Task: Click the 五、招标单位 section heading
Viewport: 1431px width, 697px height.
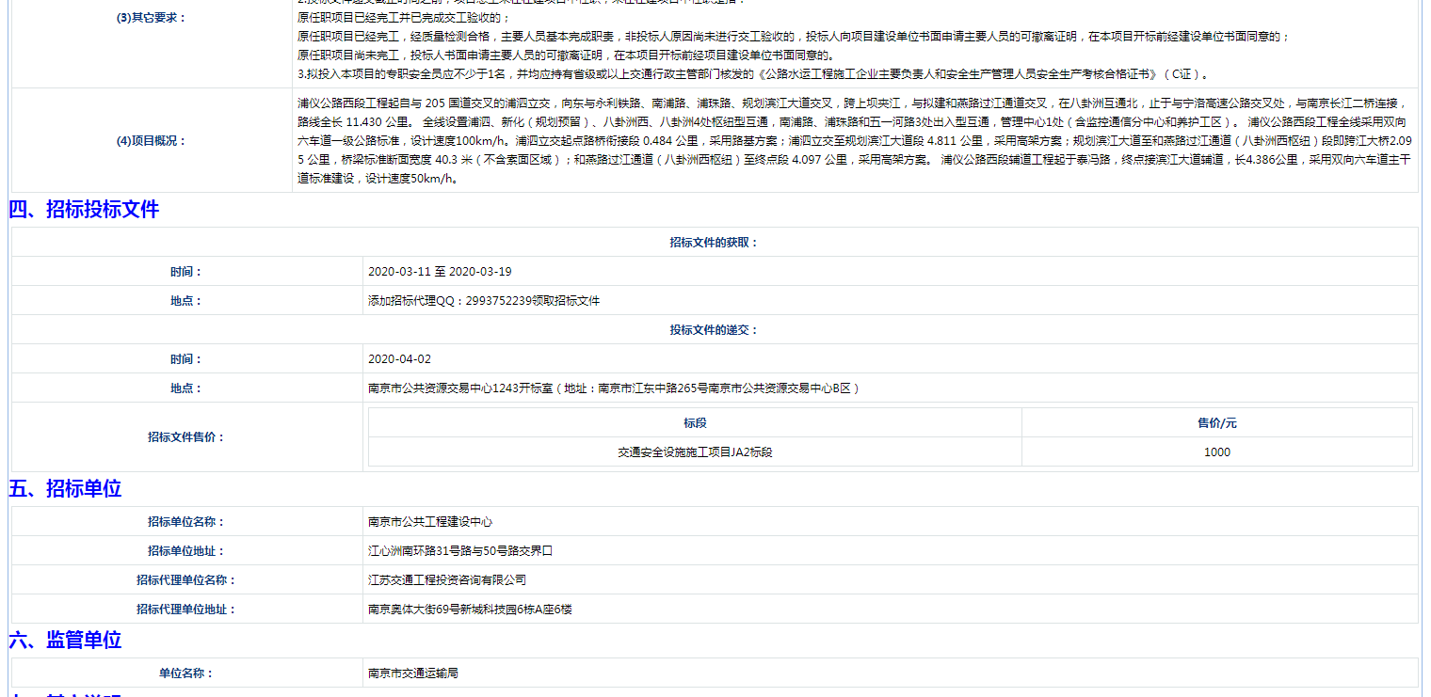Action: pyautogui.click(x=65, y=489)
